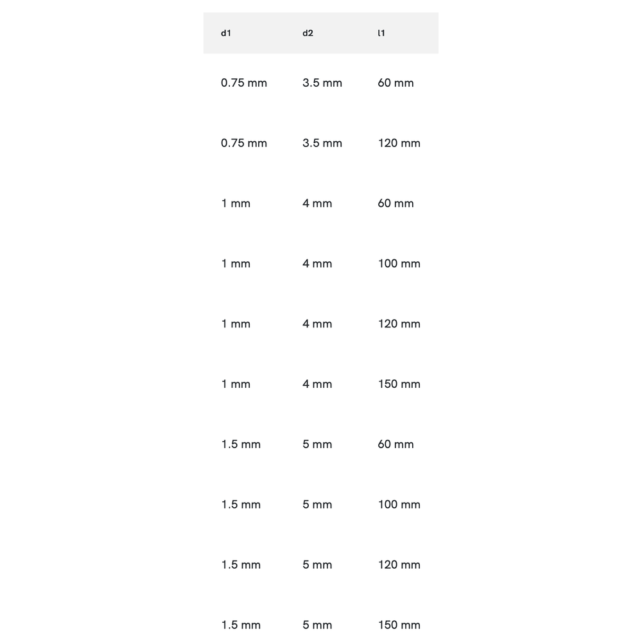Click the l1 column header
This screenshot has height=642, width=642.
381,33
